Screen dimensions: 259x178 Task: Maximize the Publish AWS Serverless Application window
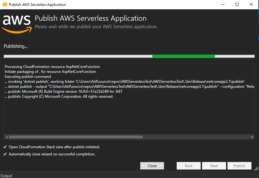point(237,4)
